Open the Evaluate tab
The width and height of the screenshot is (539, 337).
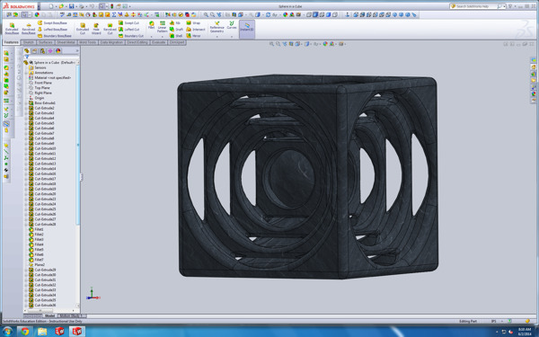pos(159,42)
